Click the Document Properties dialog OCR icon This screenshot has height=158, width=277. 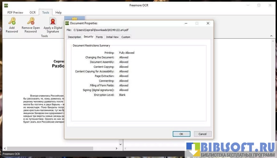67,23
